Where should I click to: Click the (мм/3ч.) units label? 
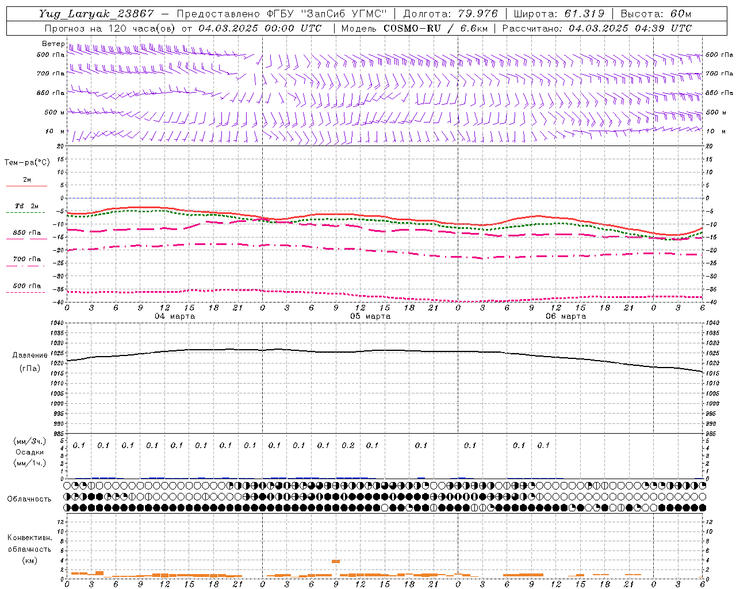pos(30,441)
